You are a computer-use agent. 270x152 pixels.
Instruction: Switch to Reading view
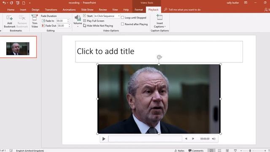[x=227, y=150]
